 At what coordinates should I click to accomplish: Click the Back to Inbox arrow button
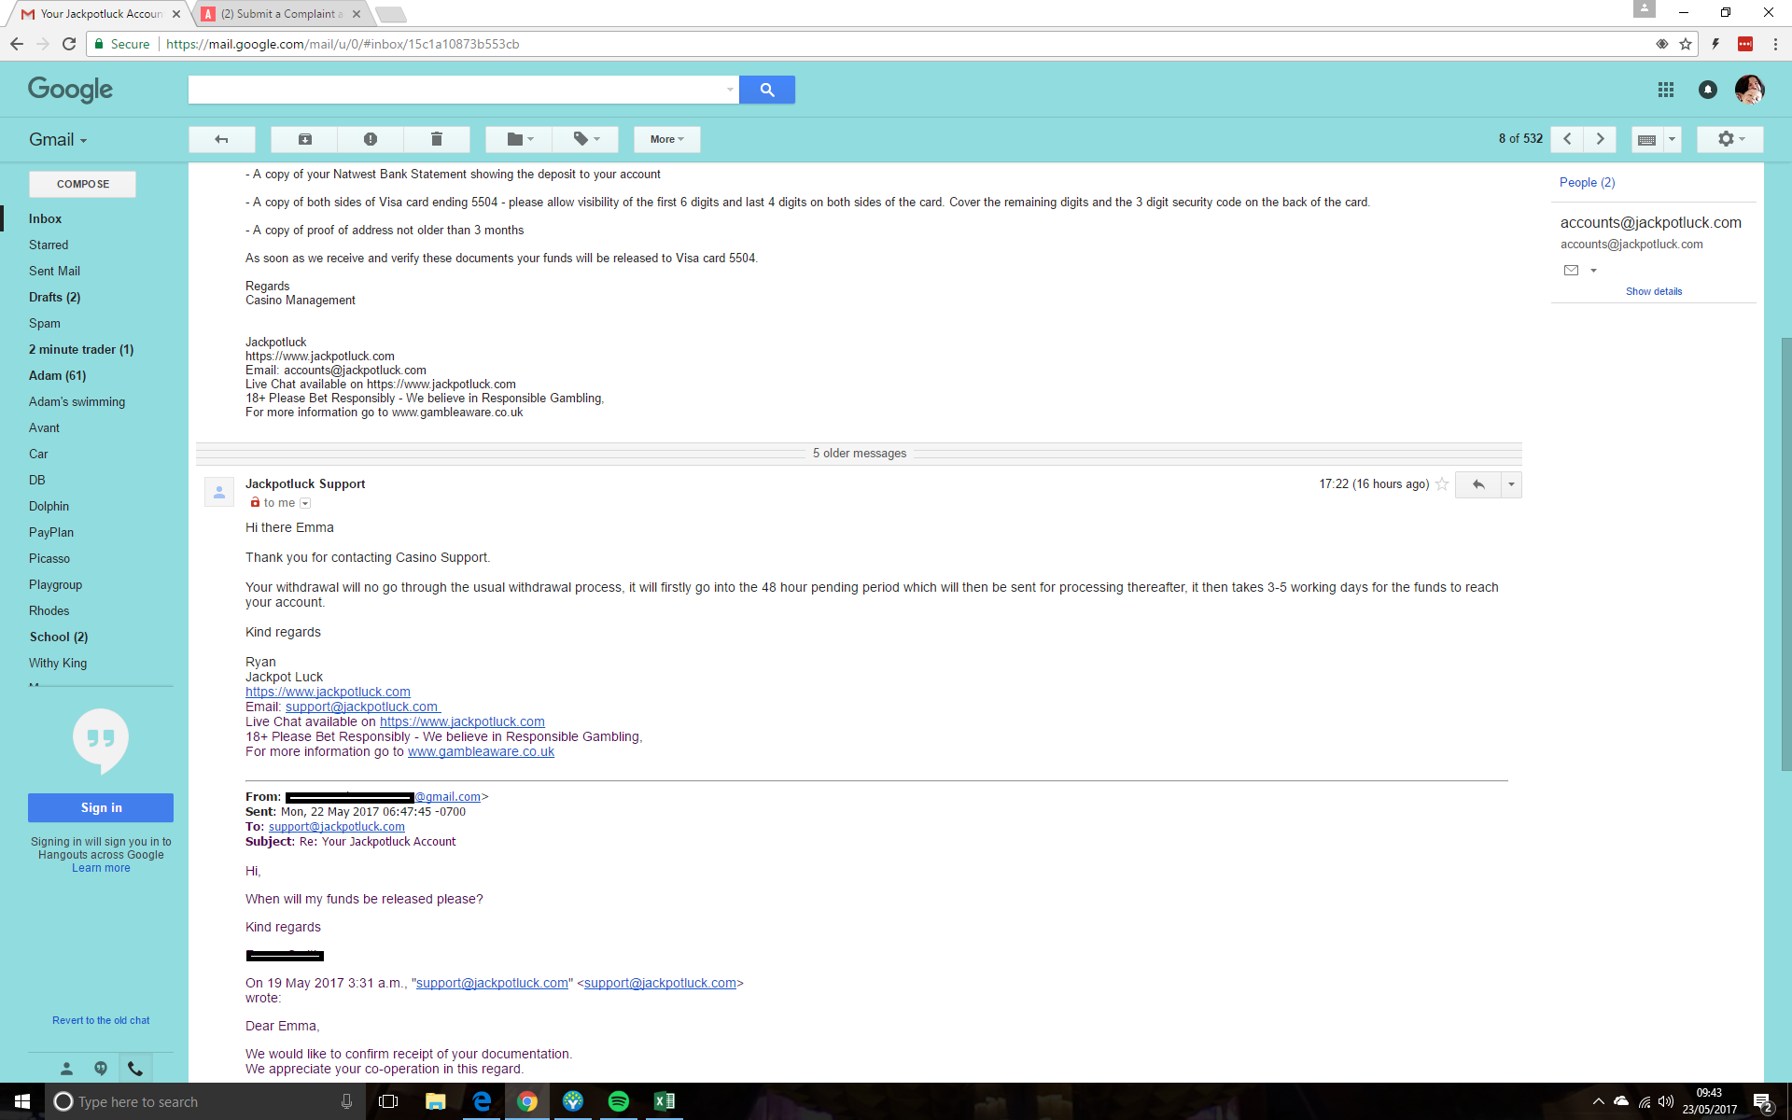coord(221,139)
